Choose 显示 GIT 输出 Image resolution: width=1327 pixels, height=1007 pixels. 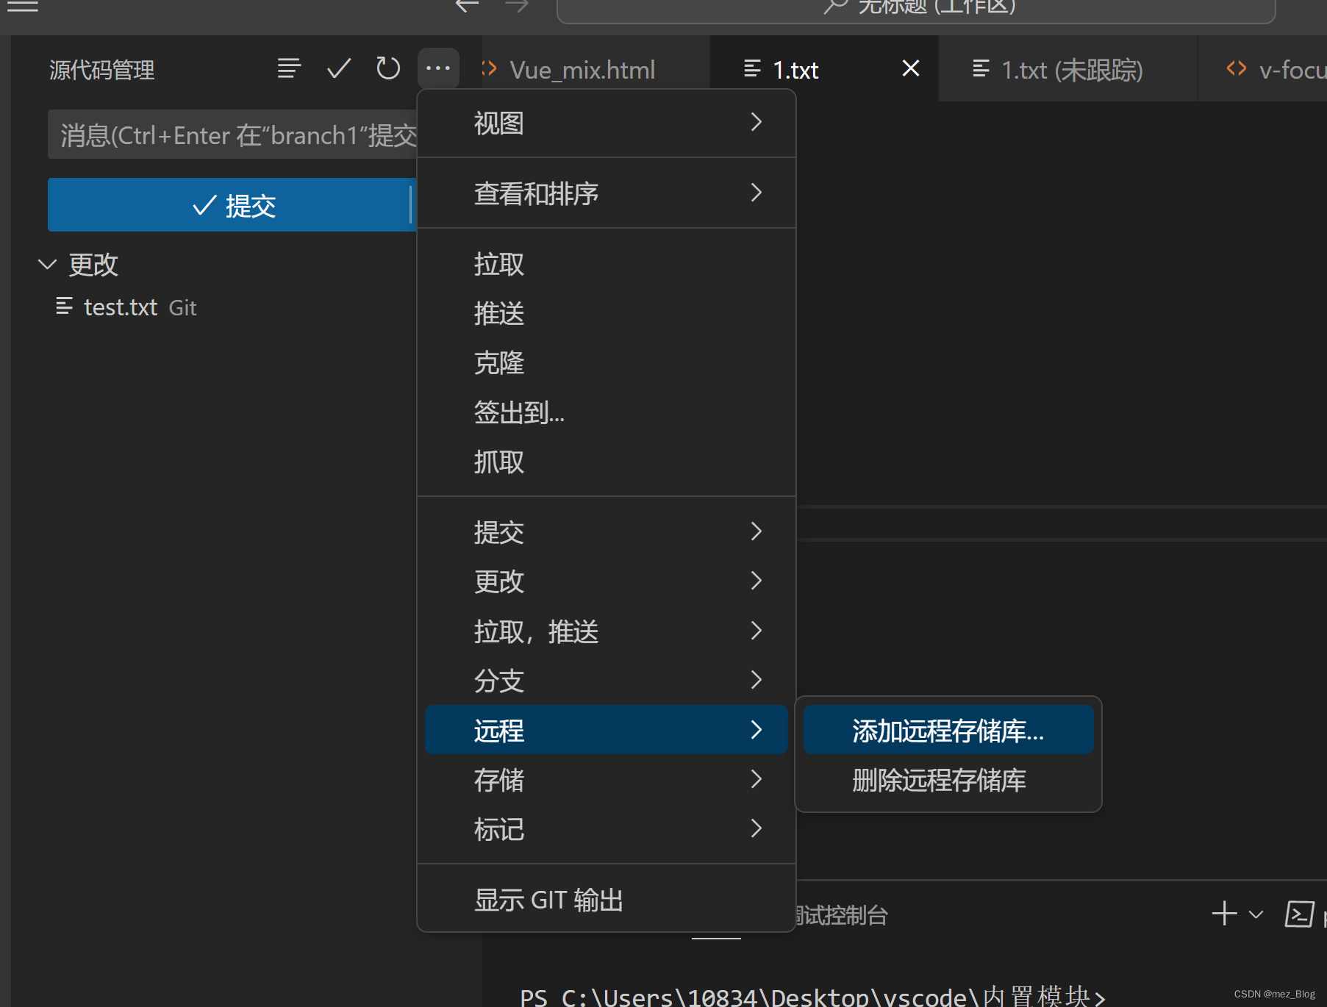[607, 900]
